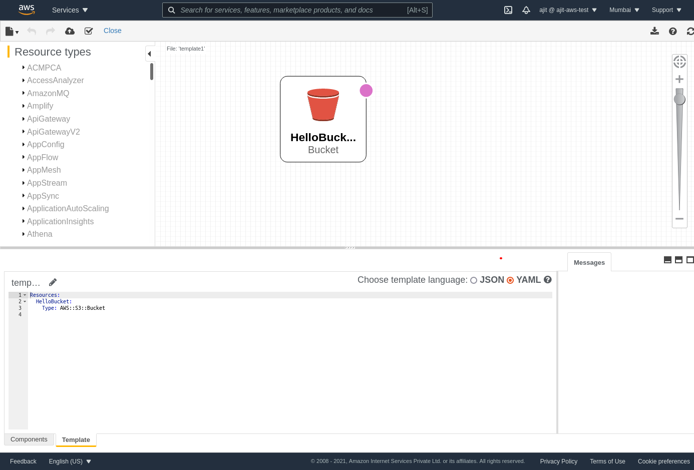This screenshot has width=694, height=470.
Task: Click the refresh diagram icon
Action: pos(690,31)
